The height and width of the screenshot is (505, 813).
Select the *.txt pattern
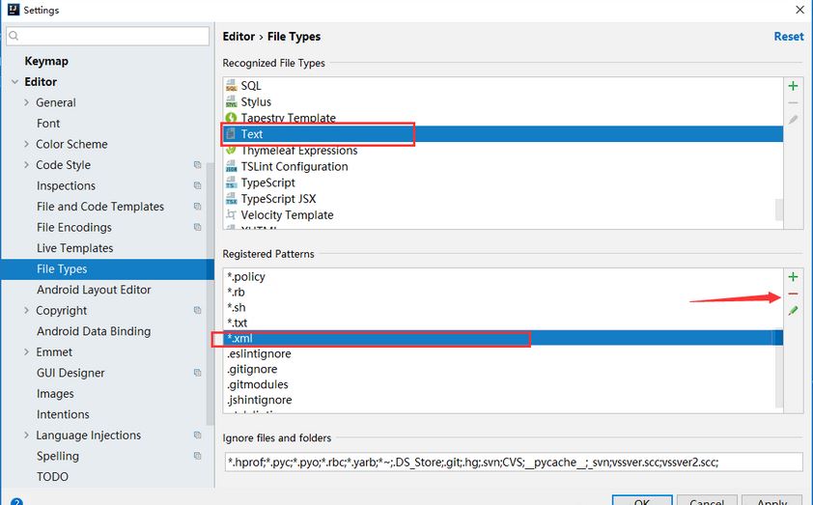click(503, 323)
